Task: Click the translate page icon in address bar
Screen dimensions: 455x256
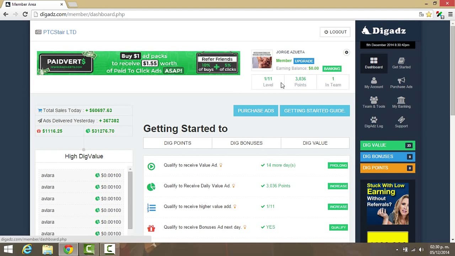Action: 421,14
